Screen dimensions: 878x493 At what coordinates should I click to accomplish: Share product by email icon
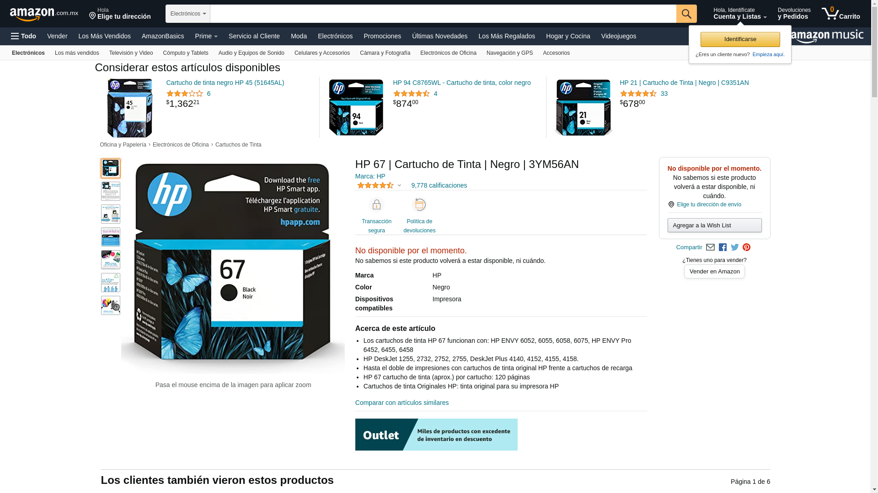tap(710, 247)
